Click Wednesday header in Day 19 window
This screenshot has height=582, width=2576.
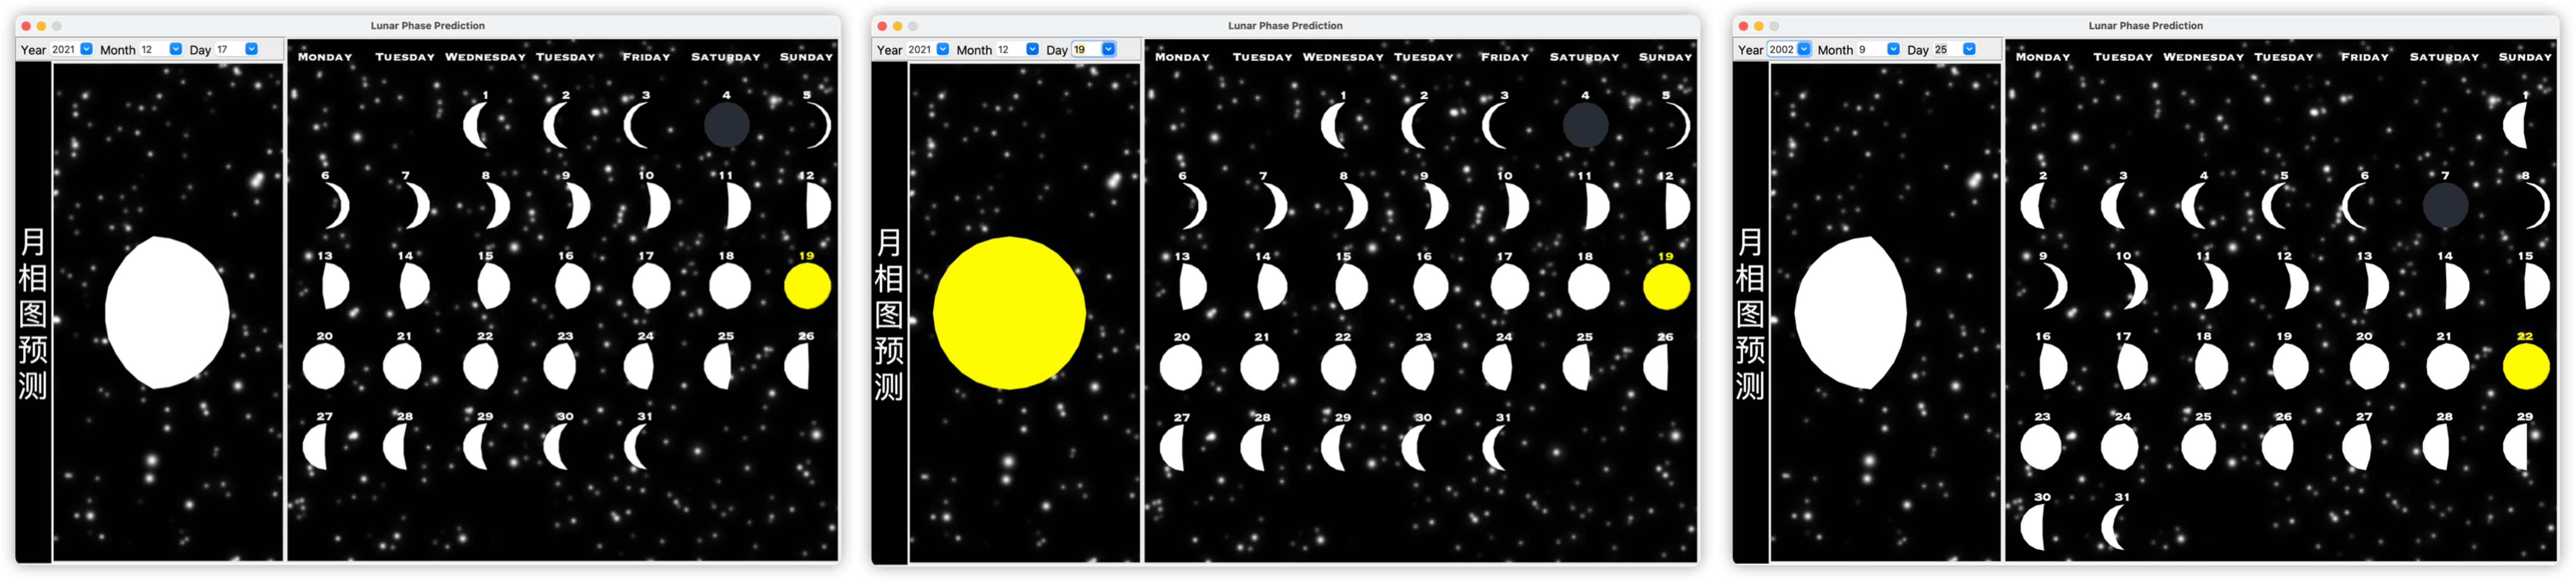coord(1343,57)
